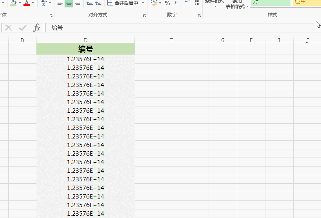Select column G header

(223, 40)
